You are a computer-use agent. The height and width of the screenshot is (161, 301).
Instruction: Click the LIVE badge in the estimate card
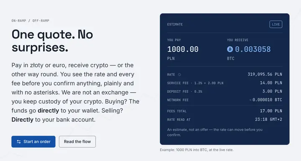click(276, 24)
